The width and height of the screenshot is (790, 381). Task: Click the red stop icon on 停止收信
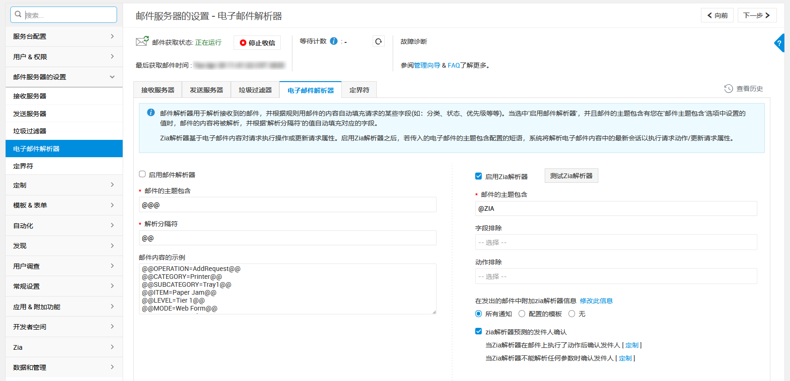click(x=243, y=43)
